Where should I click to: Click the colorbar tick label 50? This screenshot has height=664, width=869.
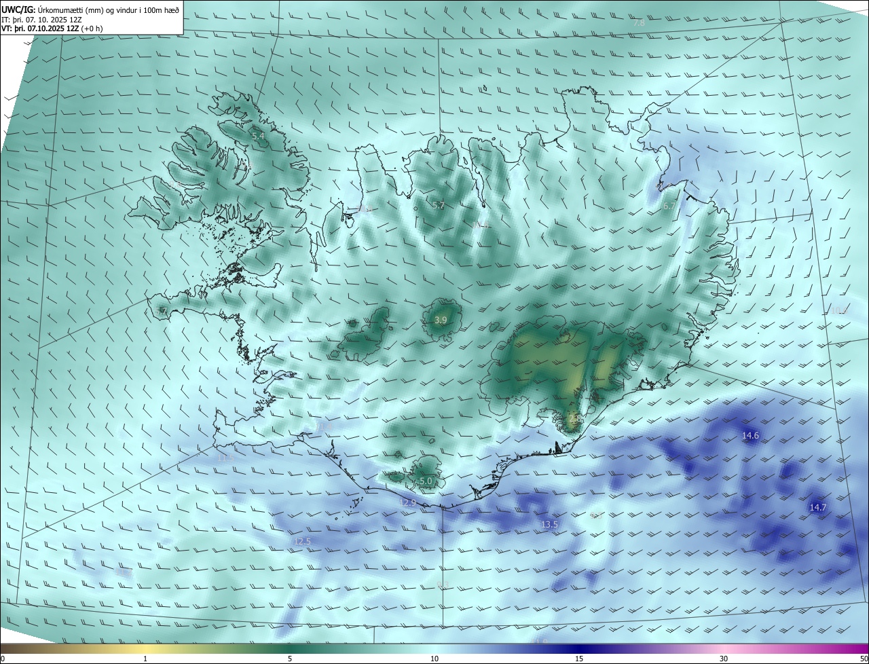tap(864, 659)
